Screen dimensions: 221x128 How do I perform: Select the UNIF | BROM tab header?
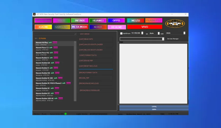85,34
